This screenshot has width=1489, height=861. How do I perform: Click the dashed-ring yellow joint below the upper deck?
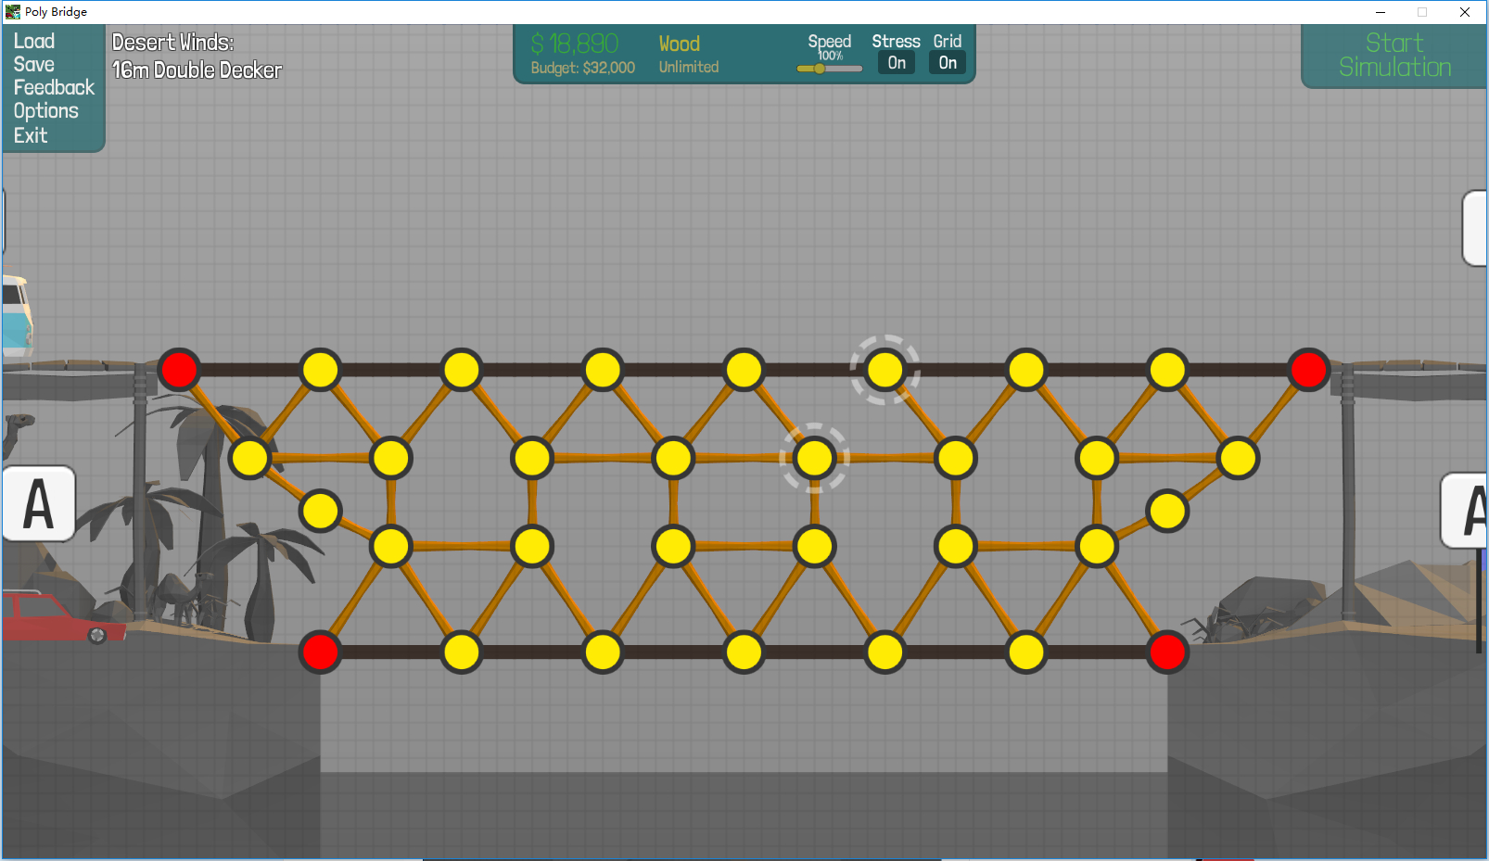click(x=814, y=458)
